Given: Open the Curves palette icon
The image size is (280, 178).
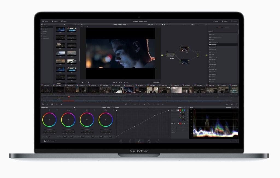Looking at the screenshot, I should (x=126, y=104).
